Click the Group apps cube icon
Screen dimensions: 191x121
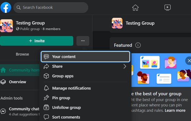(x=46, y=76)
